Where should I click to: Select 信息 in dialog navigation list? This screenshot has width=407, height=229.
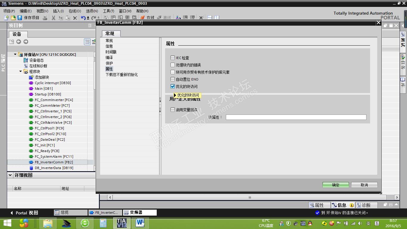pos(109,46)
